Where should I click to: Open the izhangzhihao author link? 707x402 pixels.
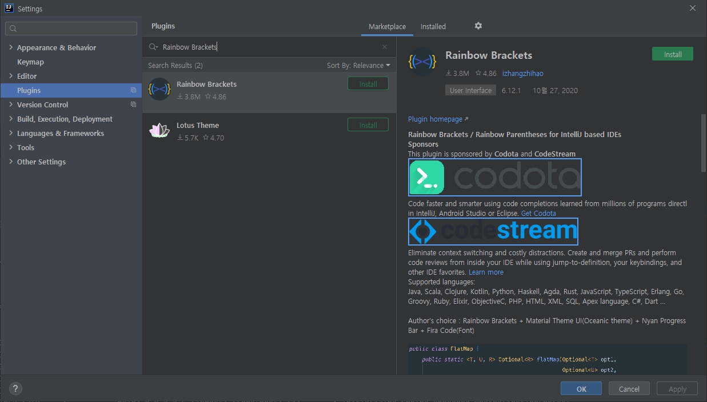(523, 73)
